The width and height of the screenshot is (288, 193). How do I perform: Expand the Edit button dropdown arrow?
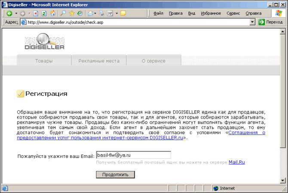pyautogui.click(x=116, y=13)
